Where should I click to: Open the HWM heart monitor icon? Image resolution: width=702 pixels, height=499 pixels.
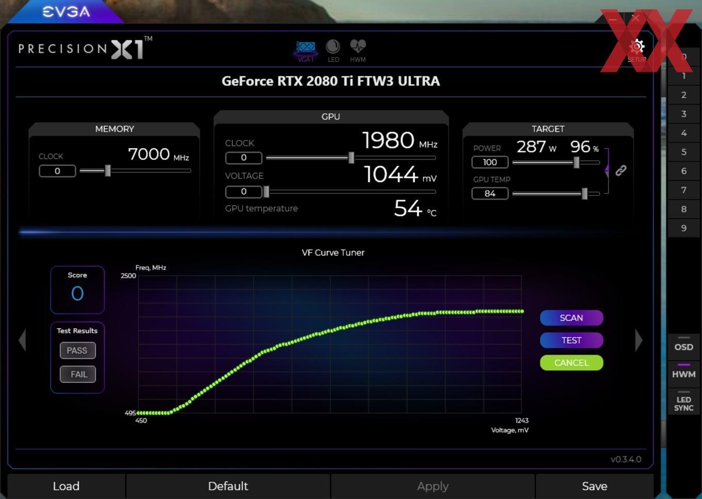coord(358,51)
